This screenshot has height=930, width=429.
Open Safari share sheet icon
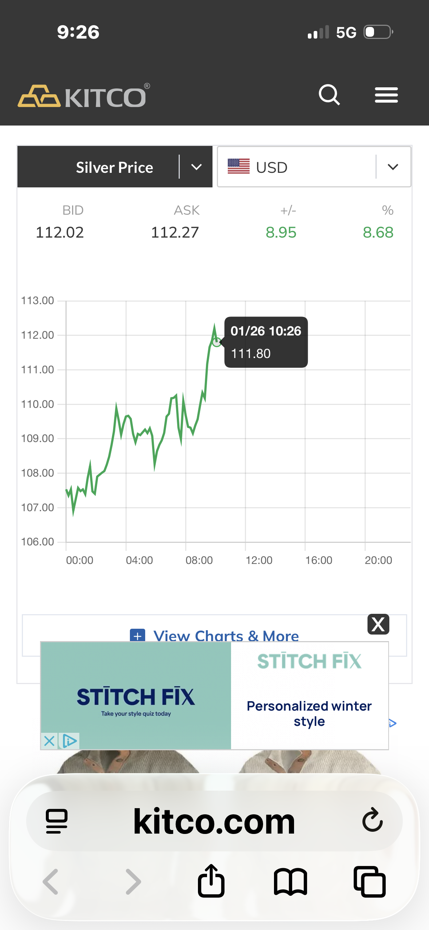pos(211,881)
